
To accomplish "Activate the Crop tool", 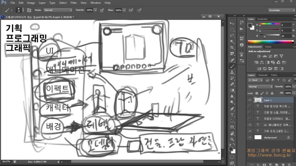I will coord(232,48).
